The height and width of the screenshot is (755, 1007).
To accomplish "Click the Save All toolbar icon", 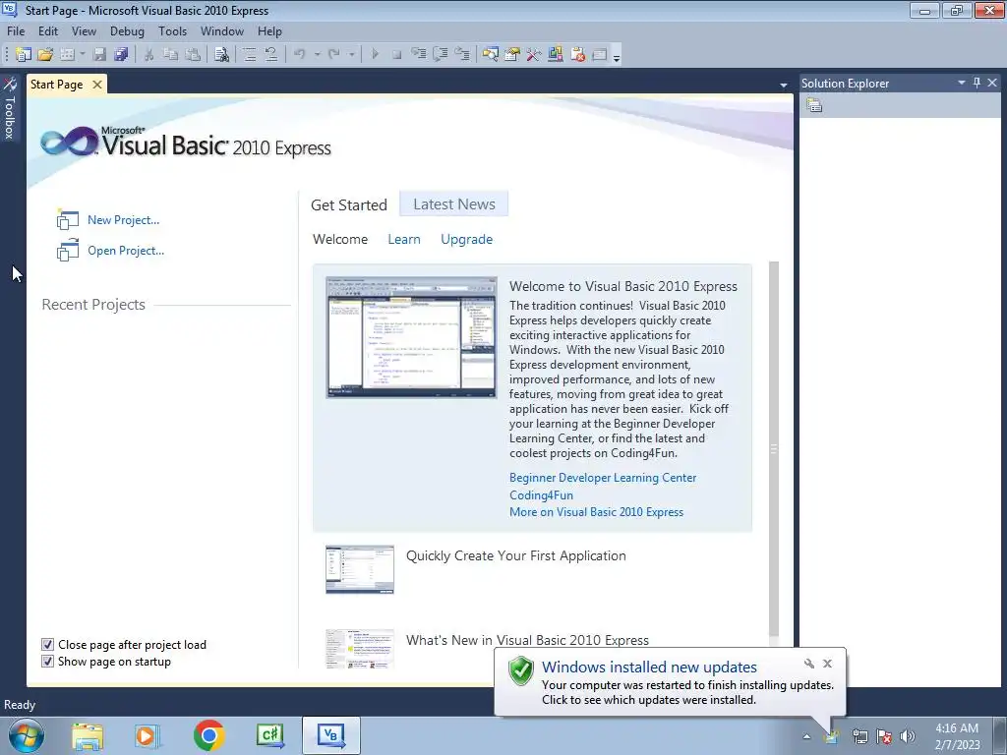I will (x=121, y=55).
